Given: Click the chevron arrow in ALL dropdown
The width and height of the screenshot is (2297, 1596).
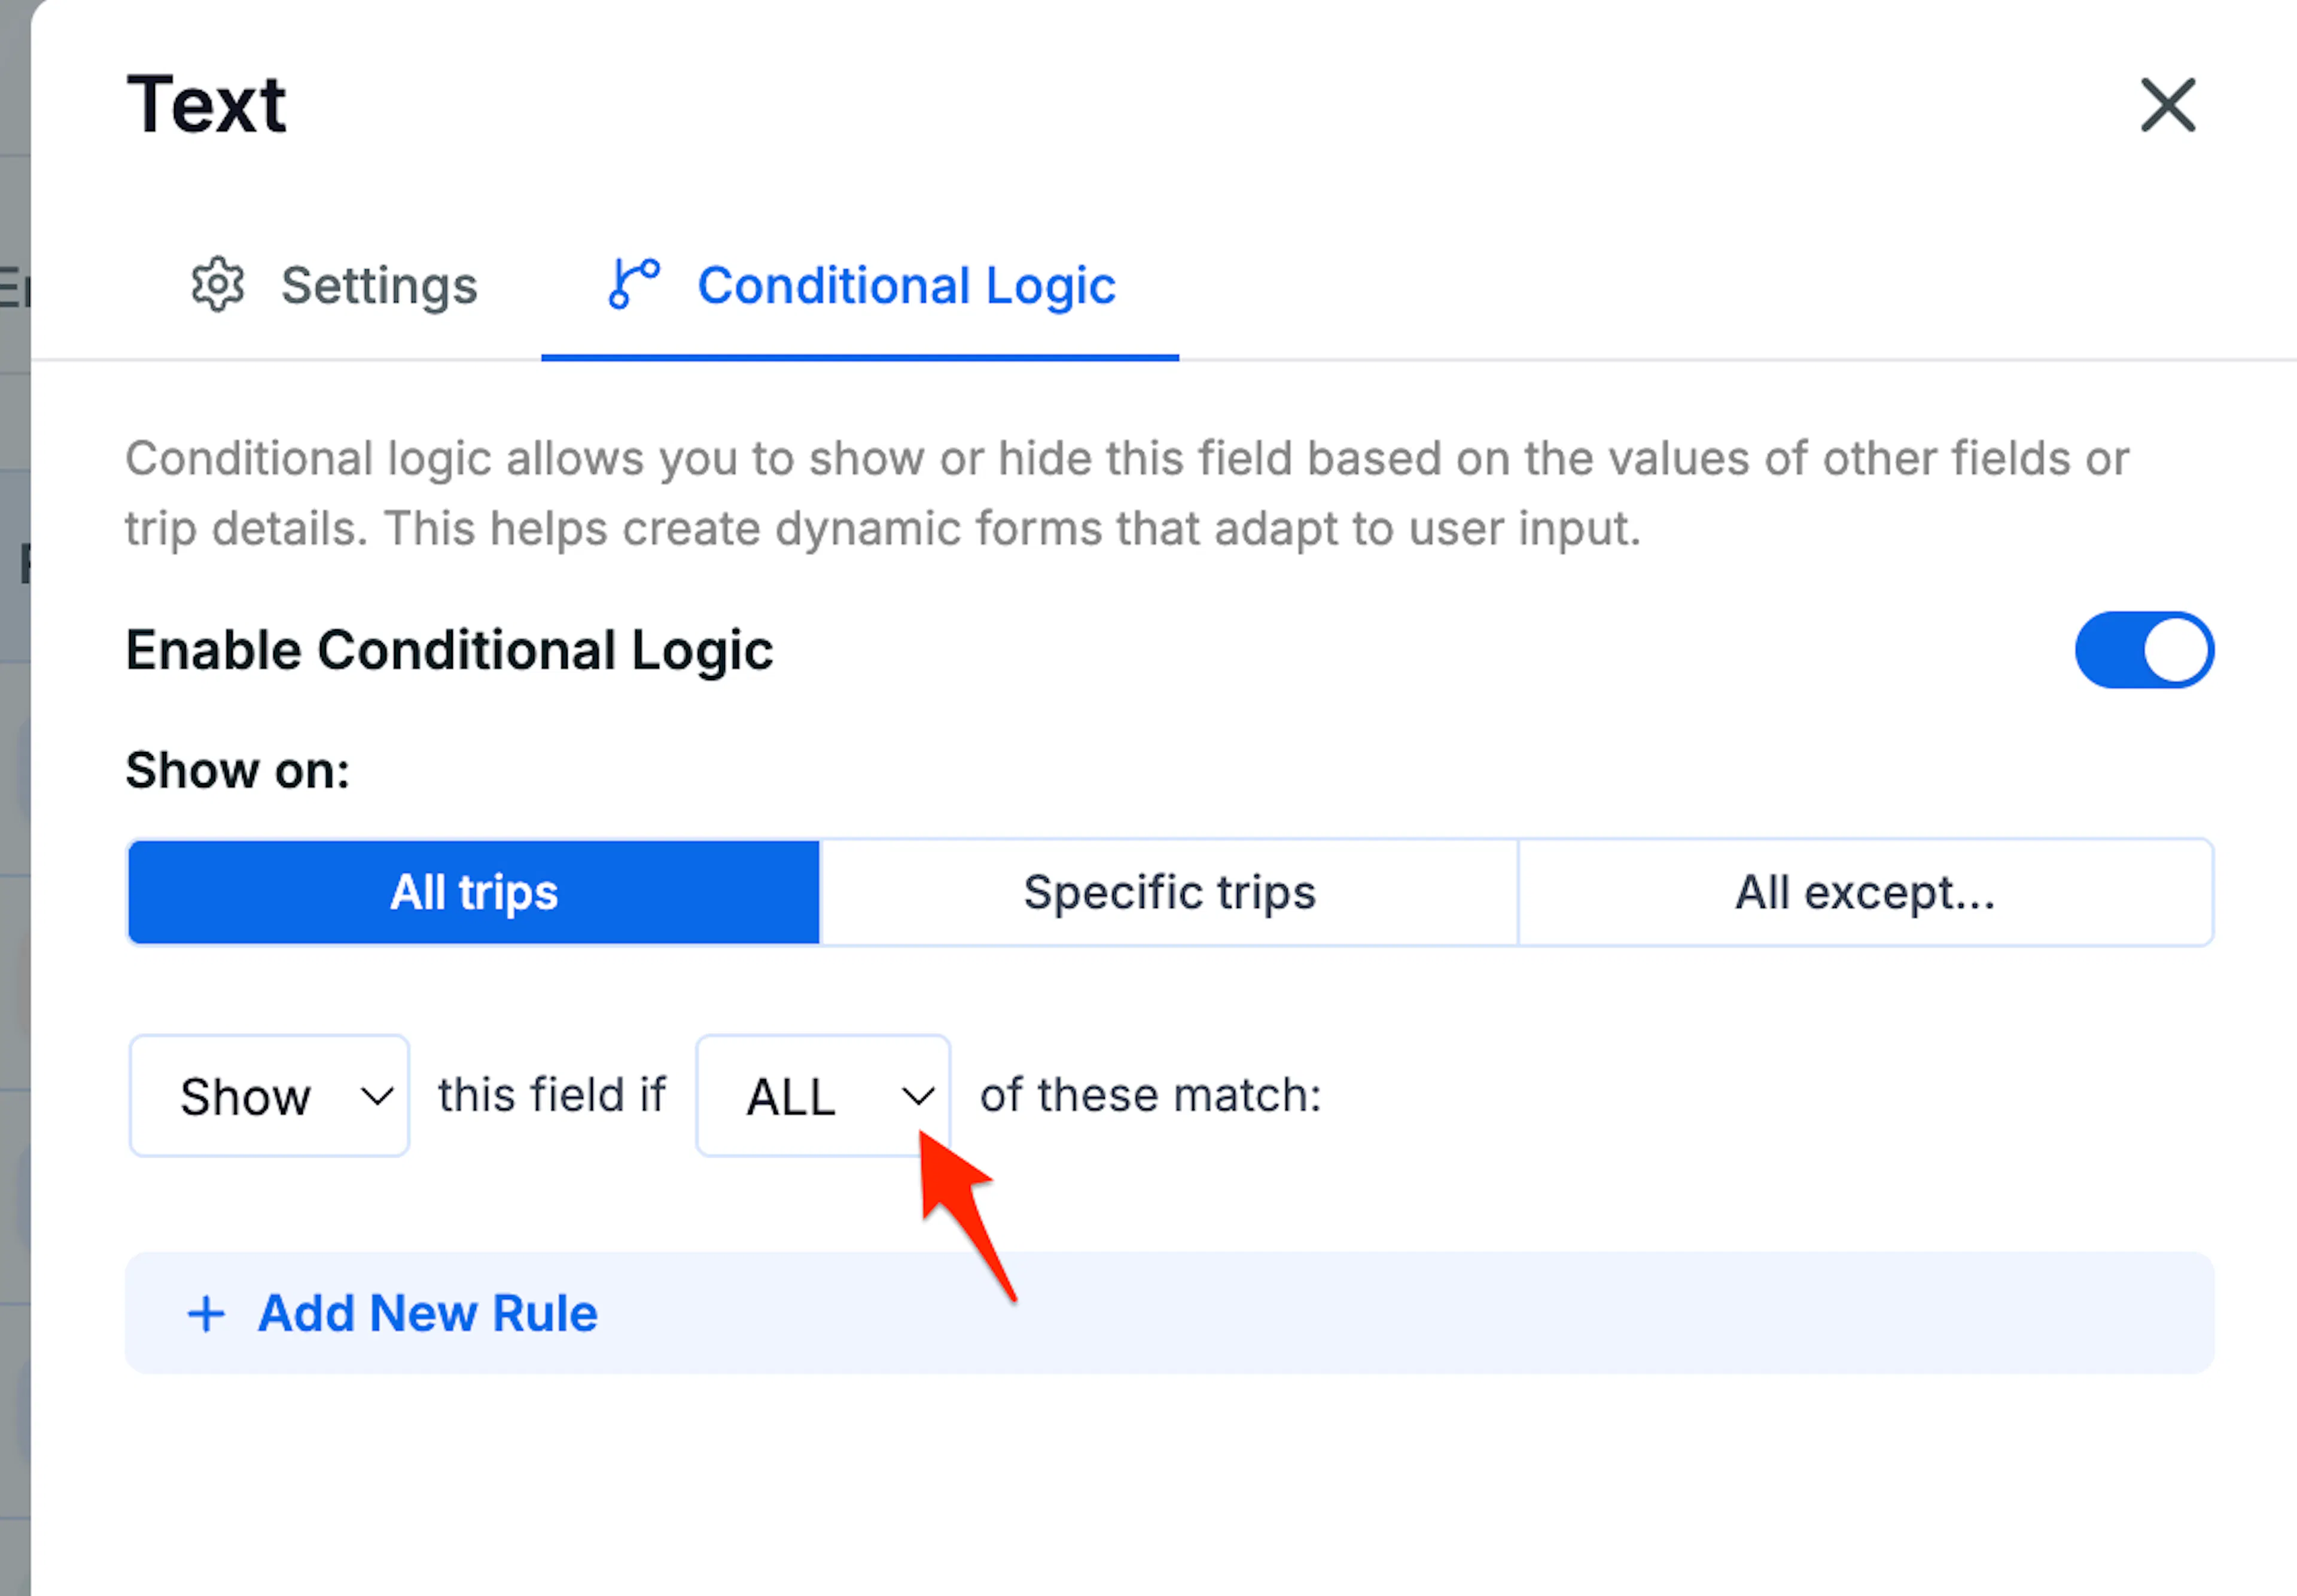Looking at the screenshot, I should (x=917, y=1096).
